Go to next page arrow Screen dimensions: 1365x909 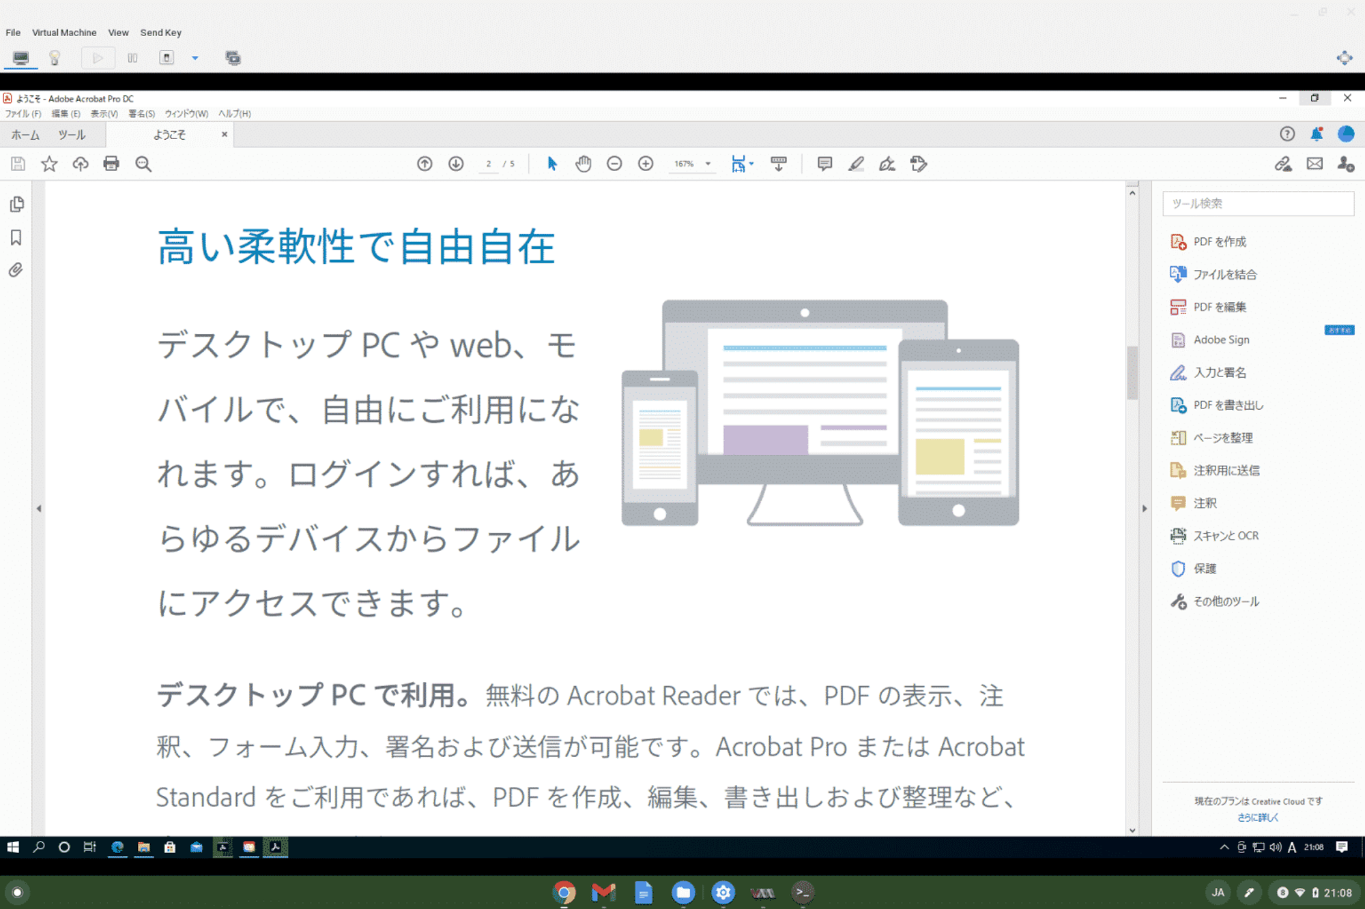[x=456, y=164]
